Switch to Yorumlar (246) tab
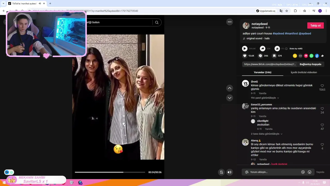The height and width of the screenshot is (186, 330). (x=262, y=72)
